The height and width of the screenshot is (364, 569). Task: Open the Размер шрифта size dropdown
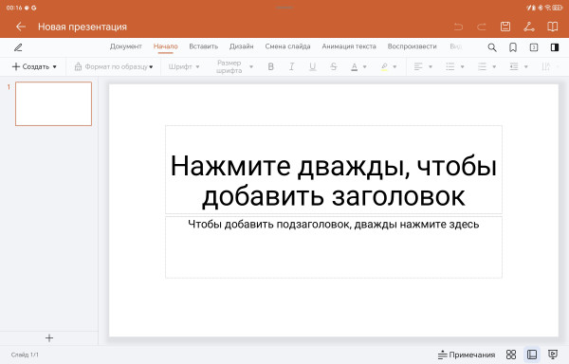click(x=234, y=66)
